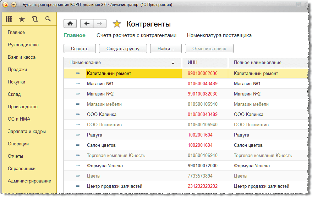Open favorites star in the sidebar toolbar
Image resolution: width=312 pixels, height=197 pixels.
pyautogui.click(x=22, y=19)
